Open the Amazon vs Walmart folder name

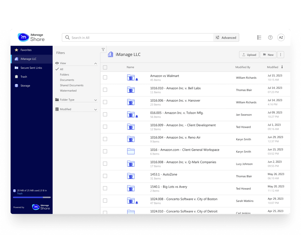point(165,76)
